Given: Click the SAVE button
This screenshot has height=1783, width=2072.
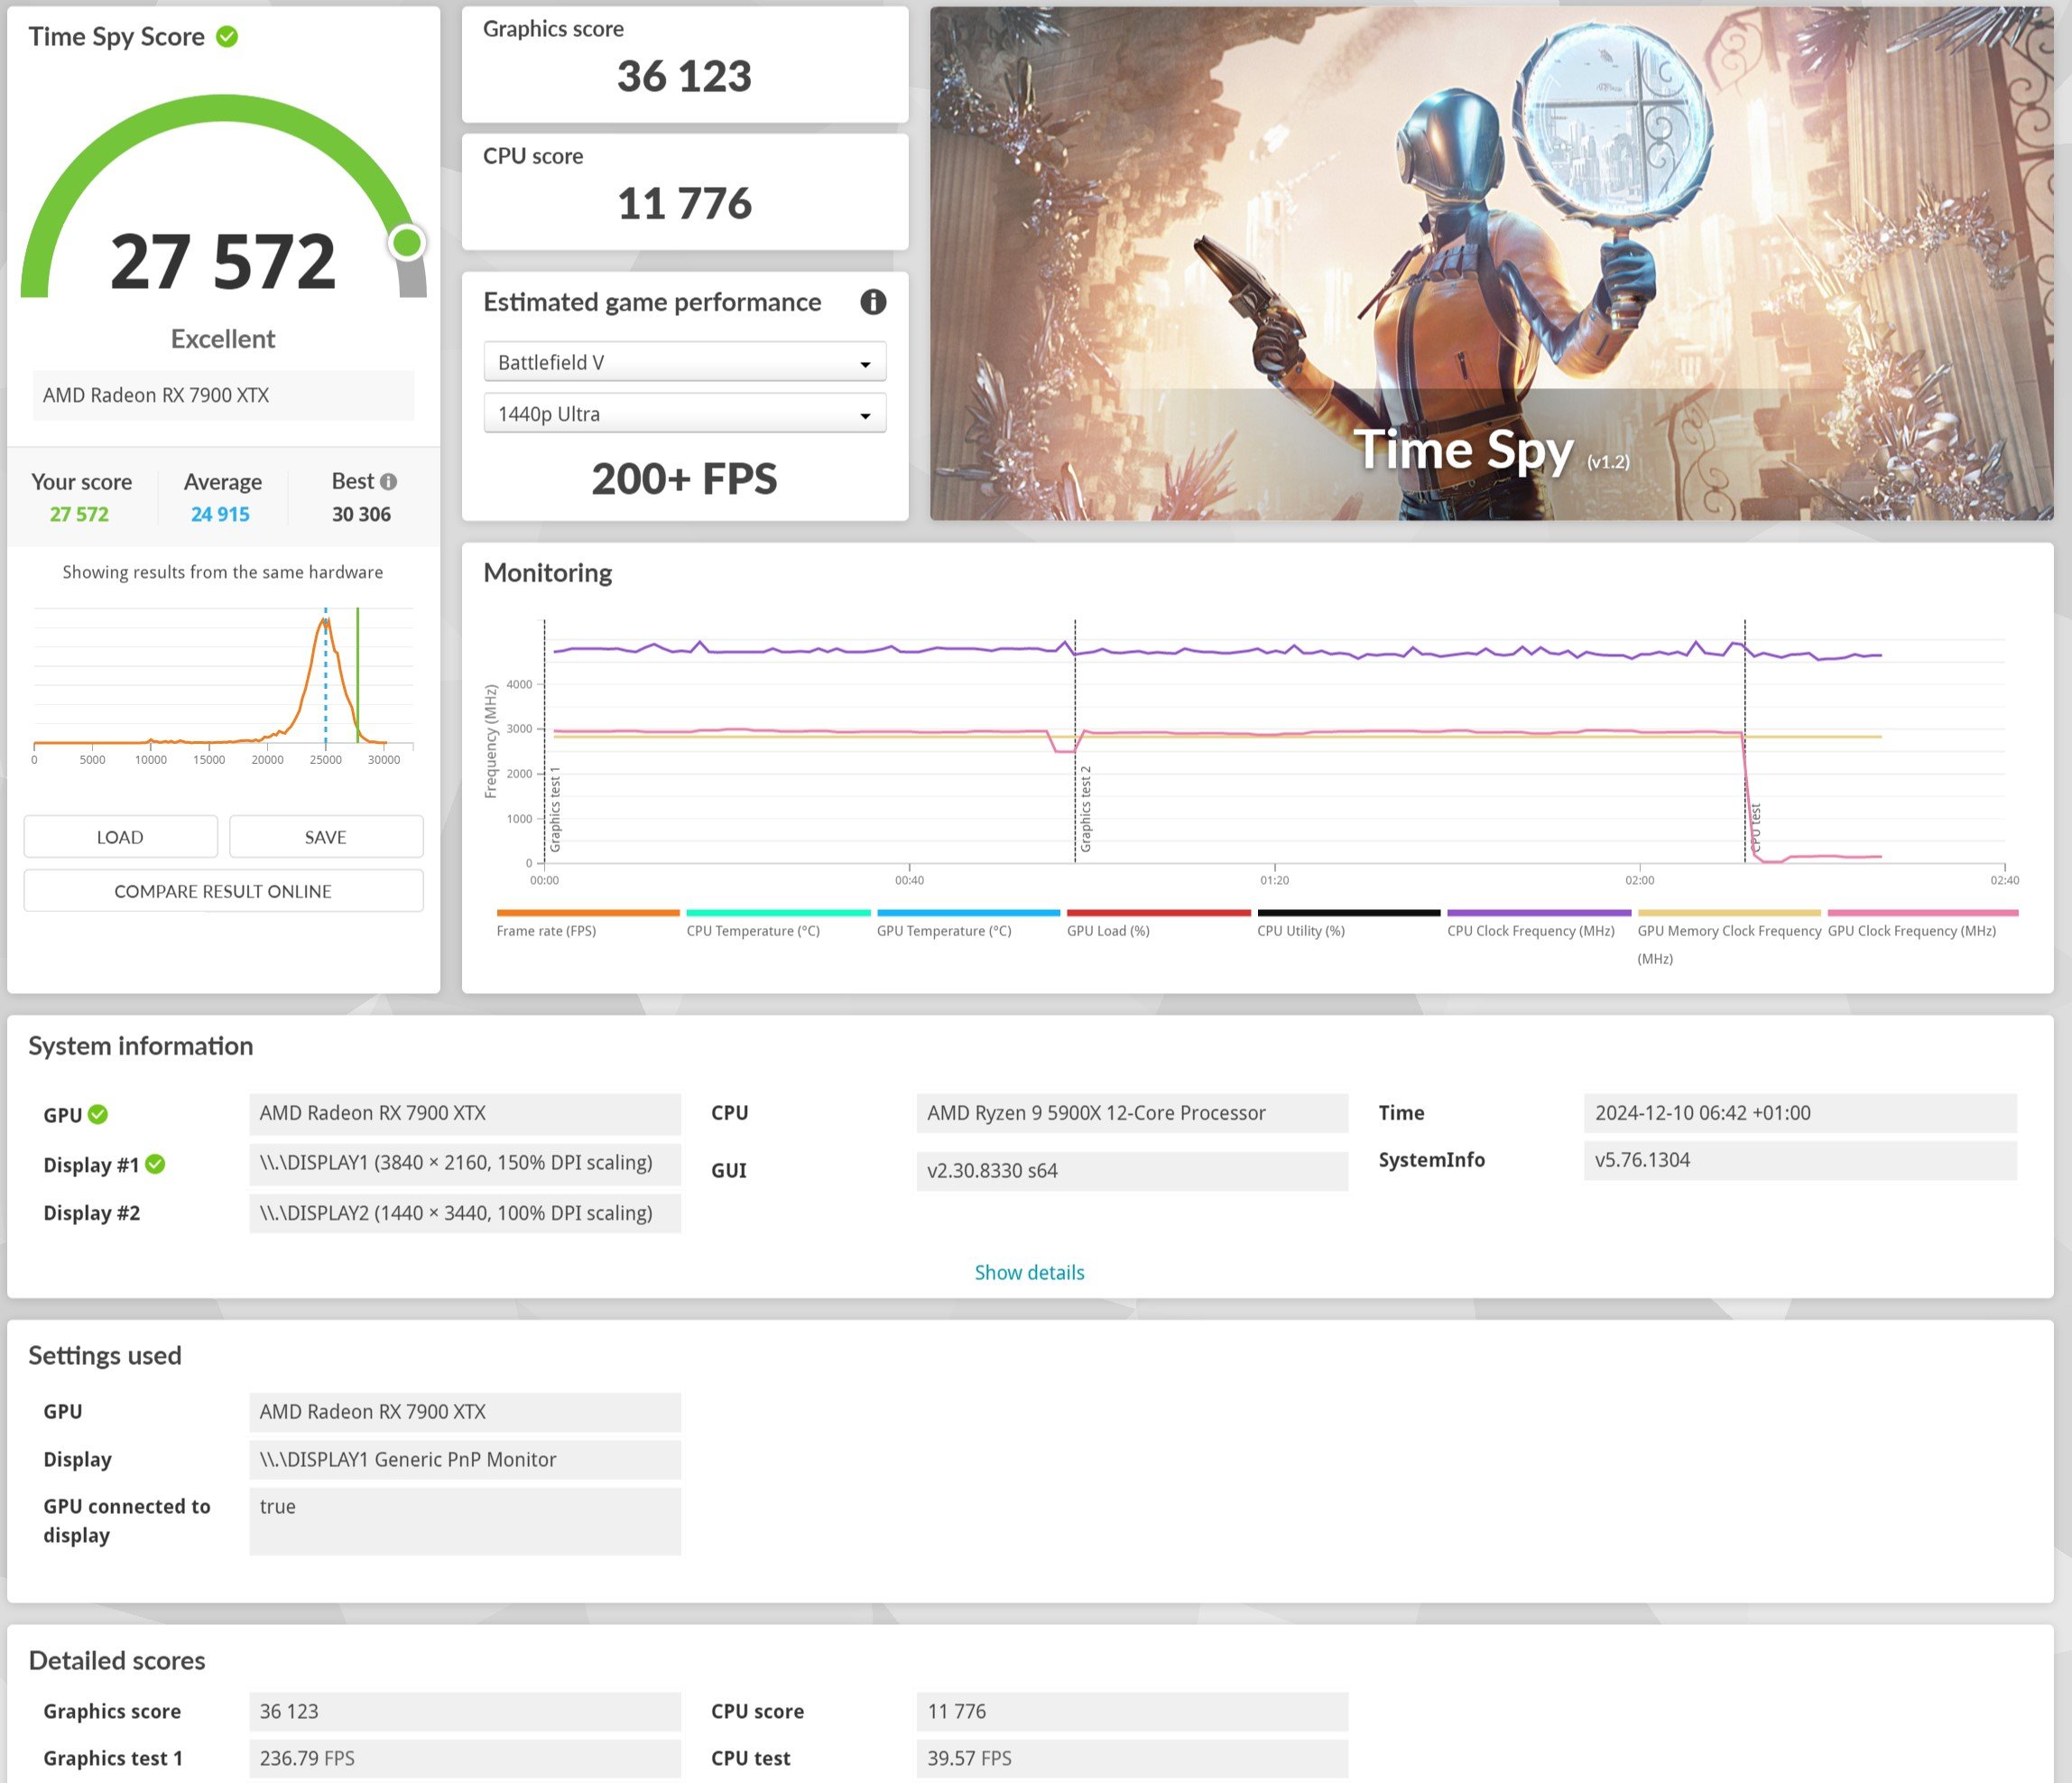Looking at the screenshot, I should click(x=325, y=837).
